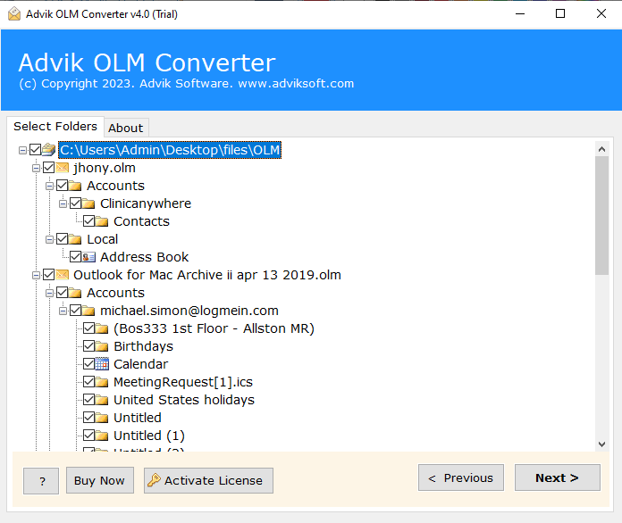Toggle the Clinicanywhere checkbox
This screenshot has height=523, width=622.
click(76, 203)
